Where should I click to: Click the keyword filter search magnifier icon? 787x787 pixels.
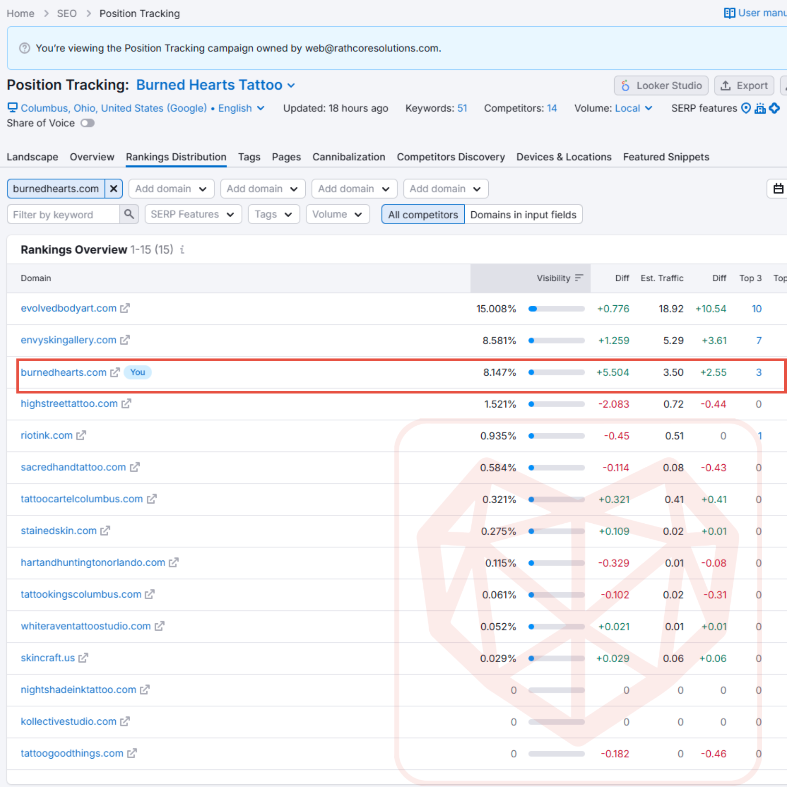pyautogui.click(x=129, y=214)
